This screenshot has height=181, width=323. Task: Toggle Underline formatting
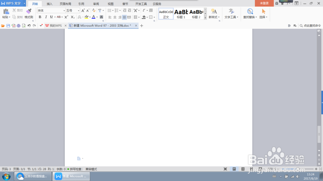(51, 17)
